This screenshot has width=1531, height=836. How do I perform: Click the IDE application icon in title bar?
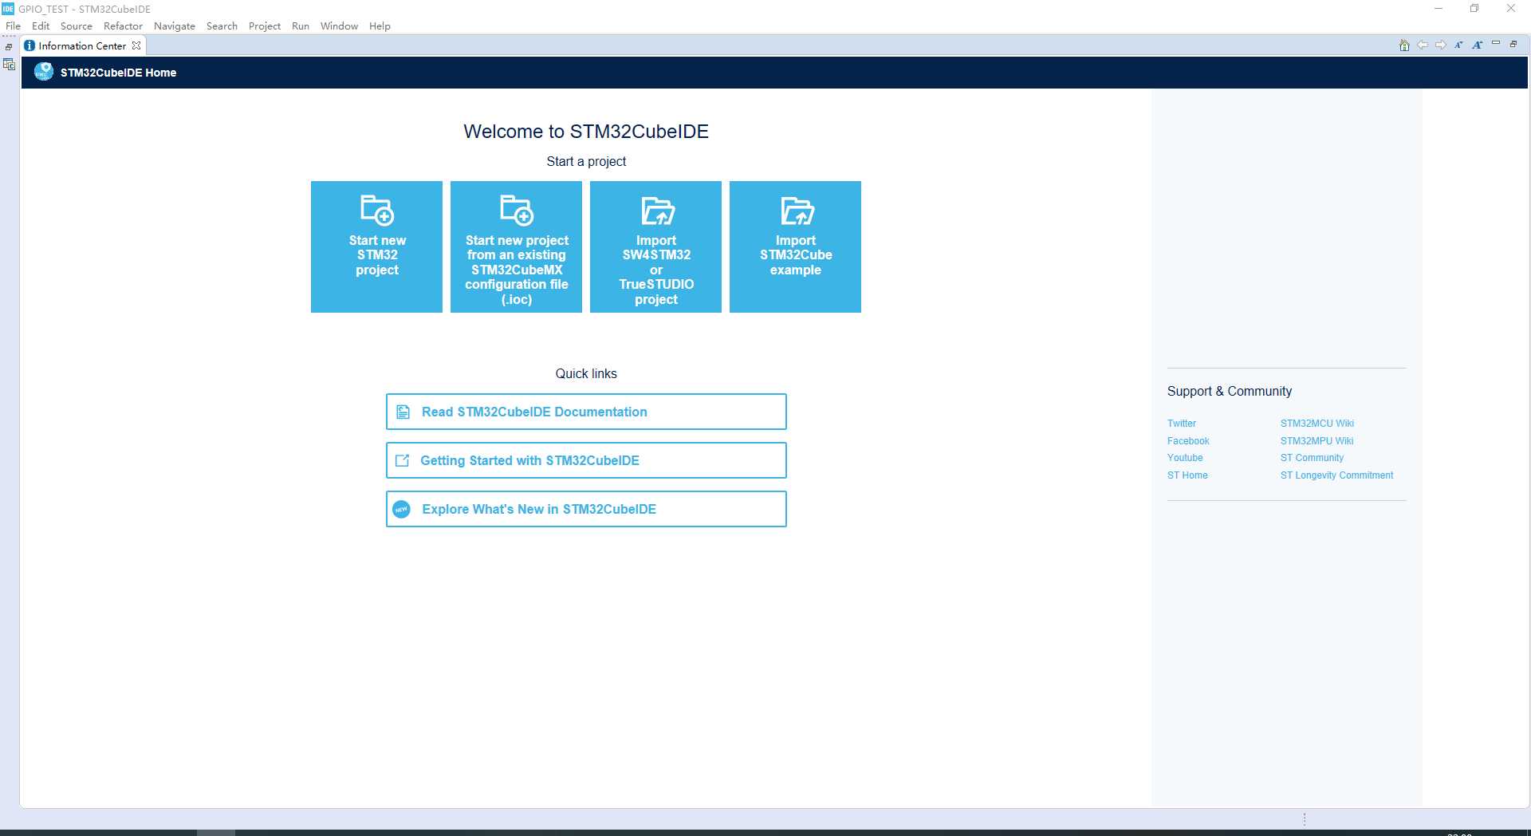[8, 9]
